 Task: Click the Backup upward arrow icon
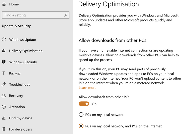coord(4,73)
